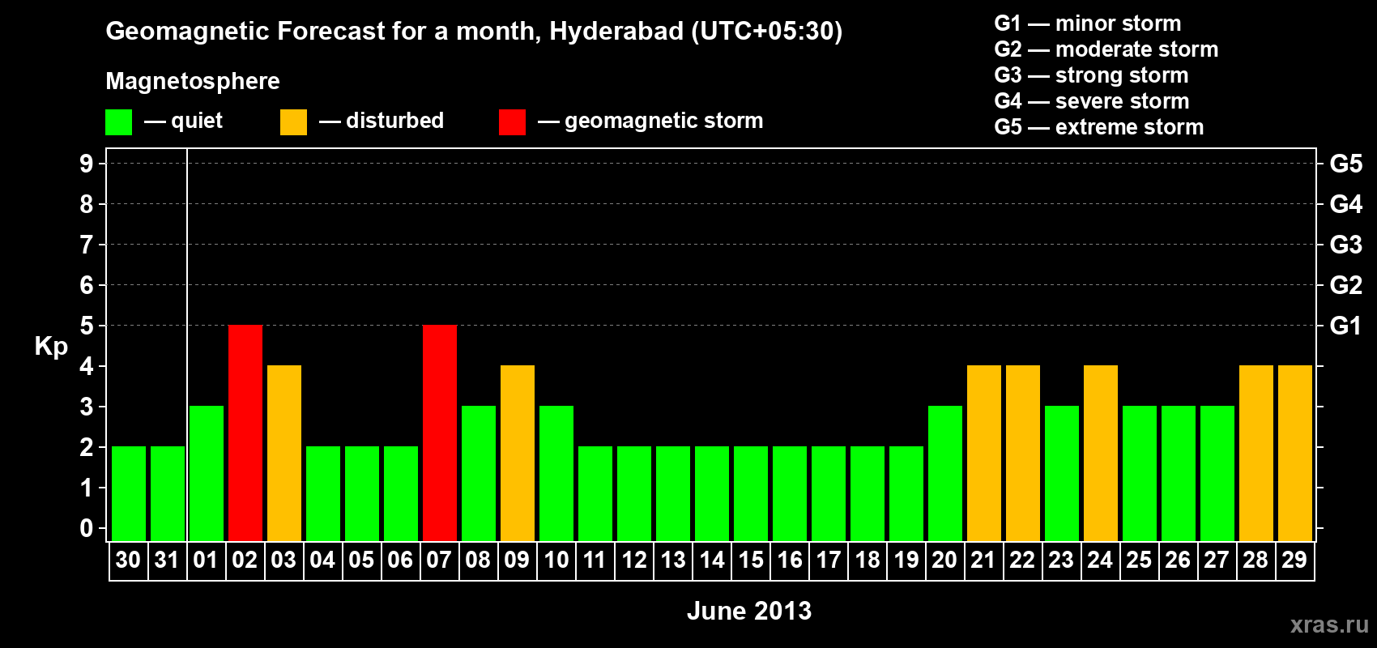The width and height of the screenshot is (1377, 648).
Task: Click date label 25 on the axis
Action: (1139, 560)
